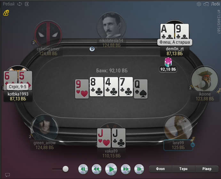Click the refresh arrows icon near Ребай
The width and height of the screenshot is (221, 179).
point(20,4)
